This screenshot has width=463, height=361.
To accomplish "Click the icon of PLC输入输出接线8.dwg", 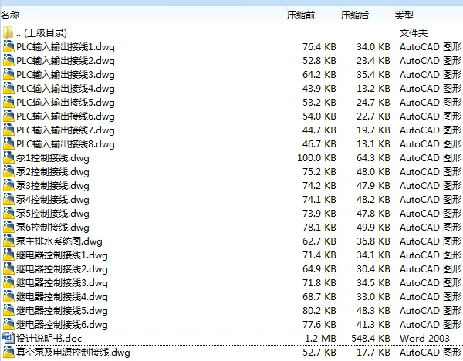I will click(x=8, y=143).
